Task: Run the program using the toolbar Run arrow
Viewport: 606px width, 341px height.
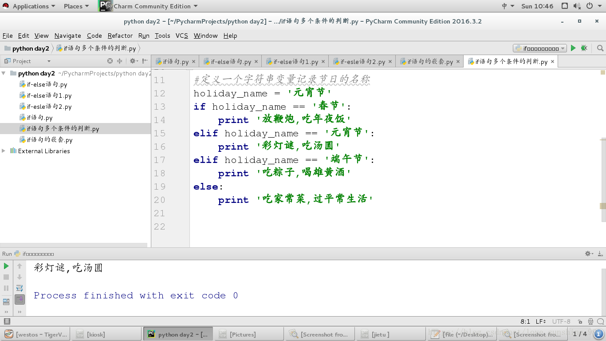Action: [573, 48]
